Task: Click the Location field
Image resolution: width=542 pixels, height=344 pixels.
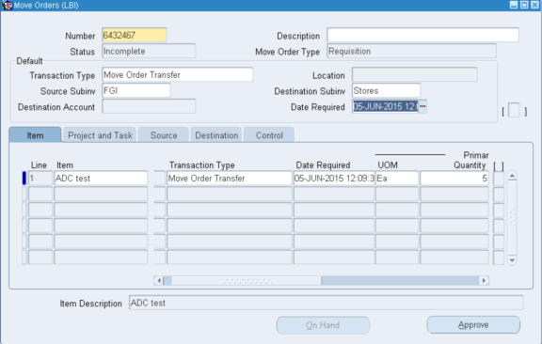Action: click(414, 75)
